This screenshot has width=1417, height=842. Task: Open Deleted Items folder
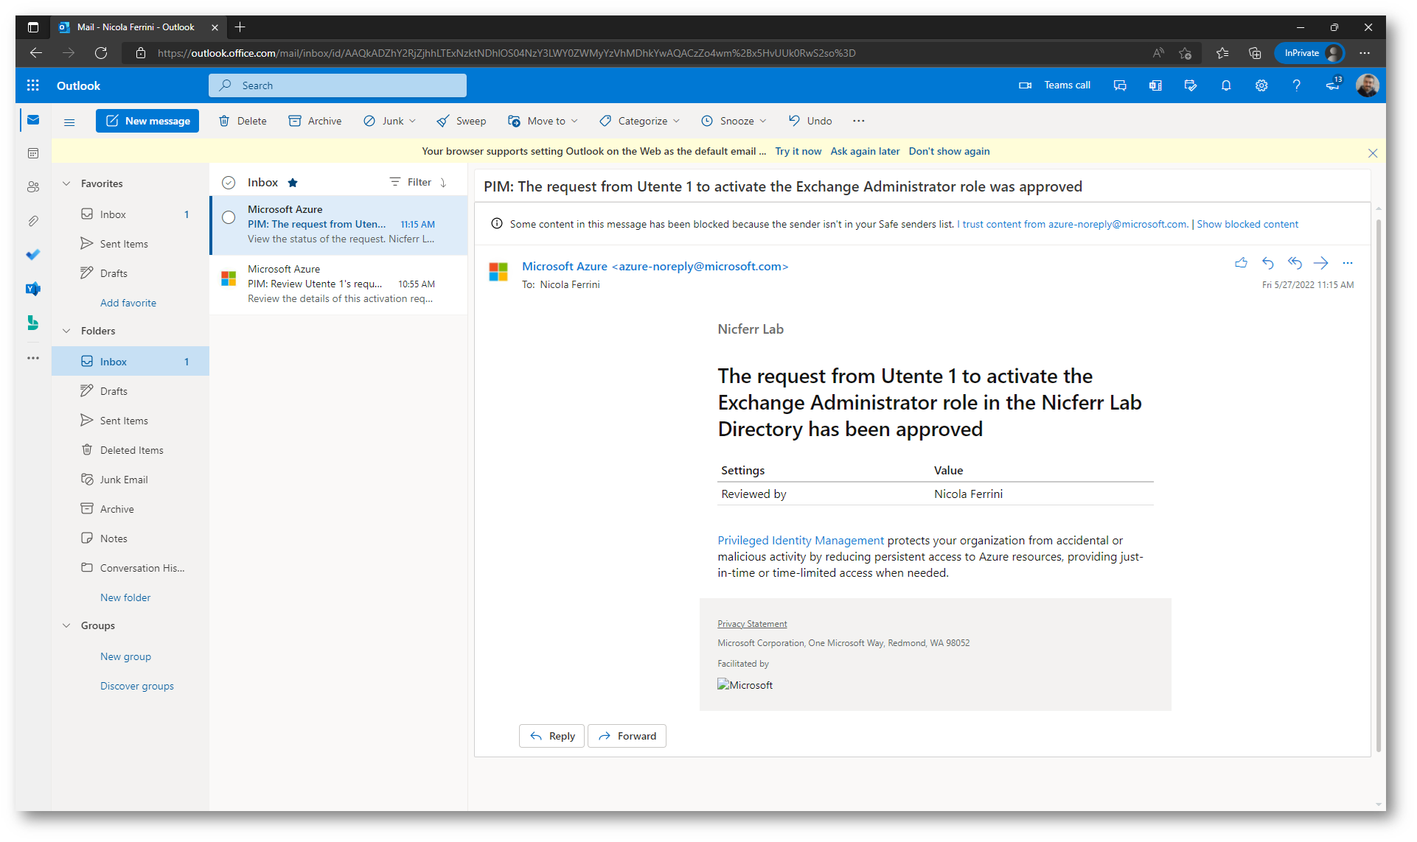130,450
